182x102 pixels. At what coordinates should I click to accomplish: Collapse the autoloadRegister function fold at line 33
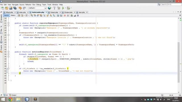9,52
